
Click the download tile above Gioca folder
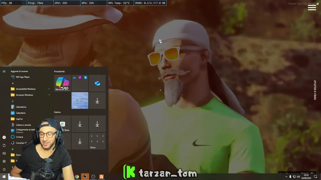[97, 124]
